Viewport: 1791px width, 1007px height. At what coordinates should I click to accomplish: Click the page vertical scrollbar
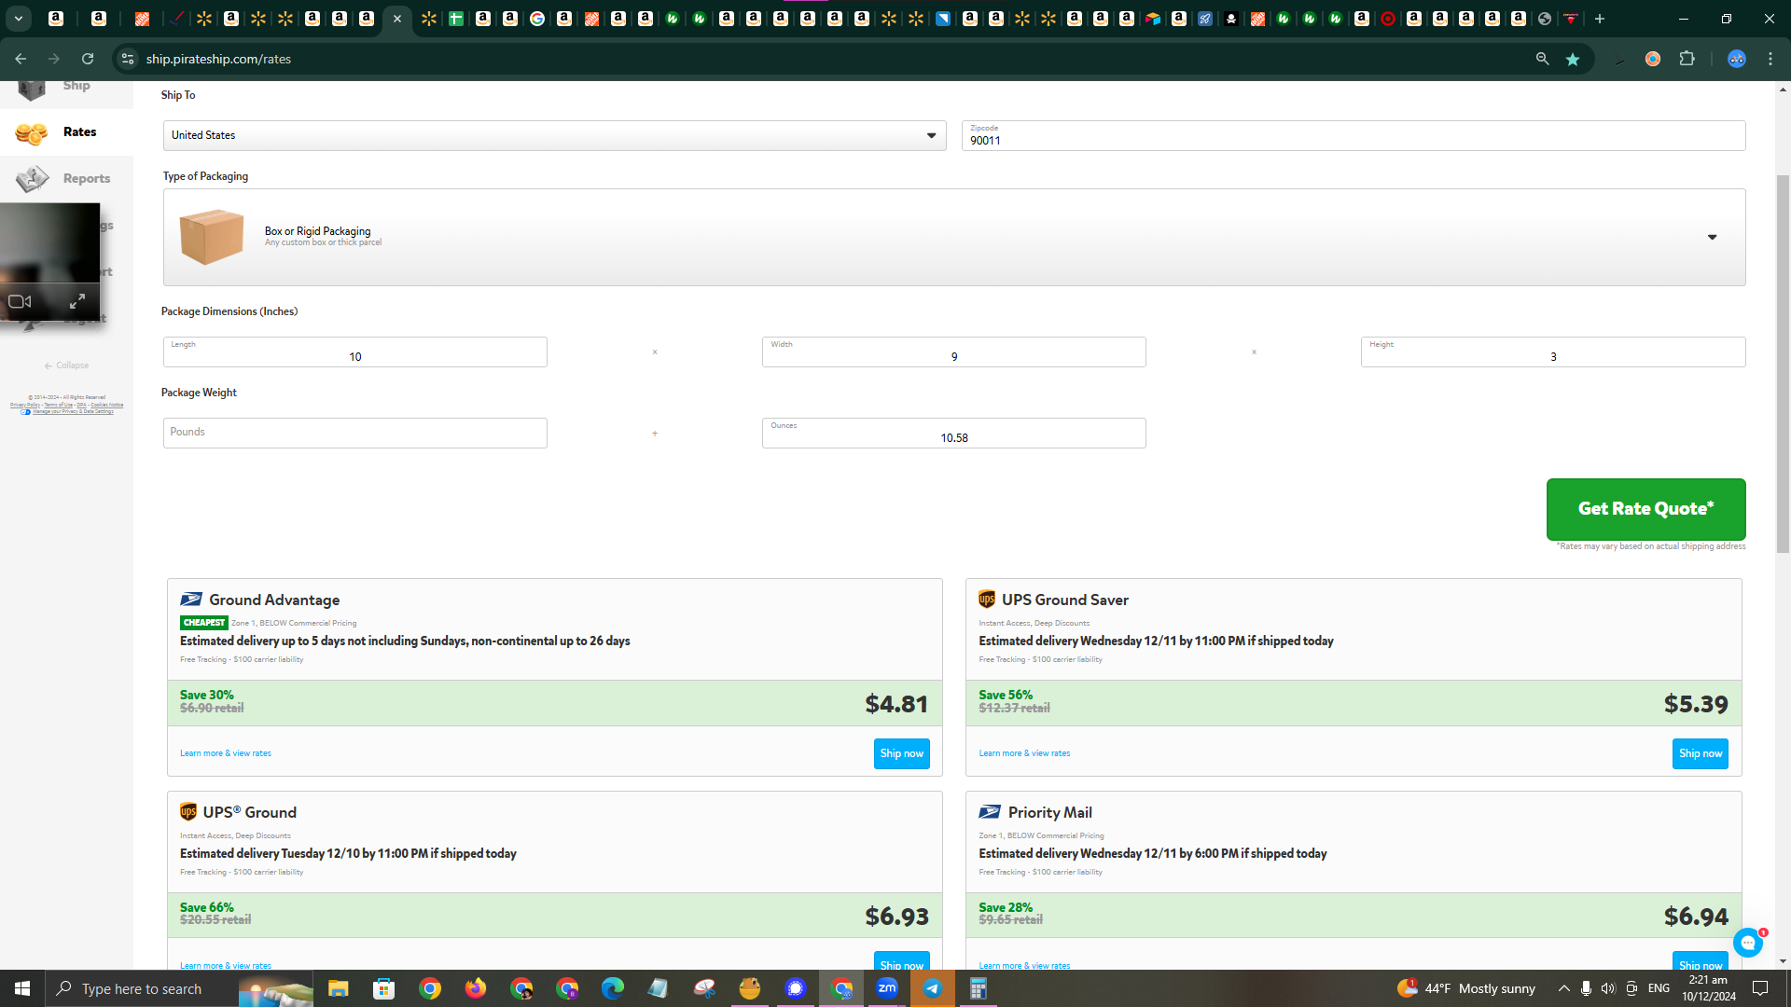[1783, 364]
